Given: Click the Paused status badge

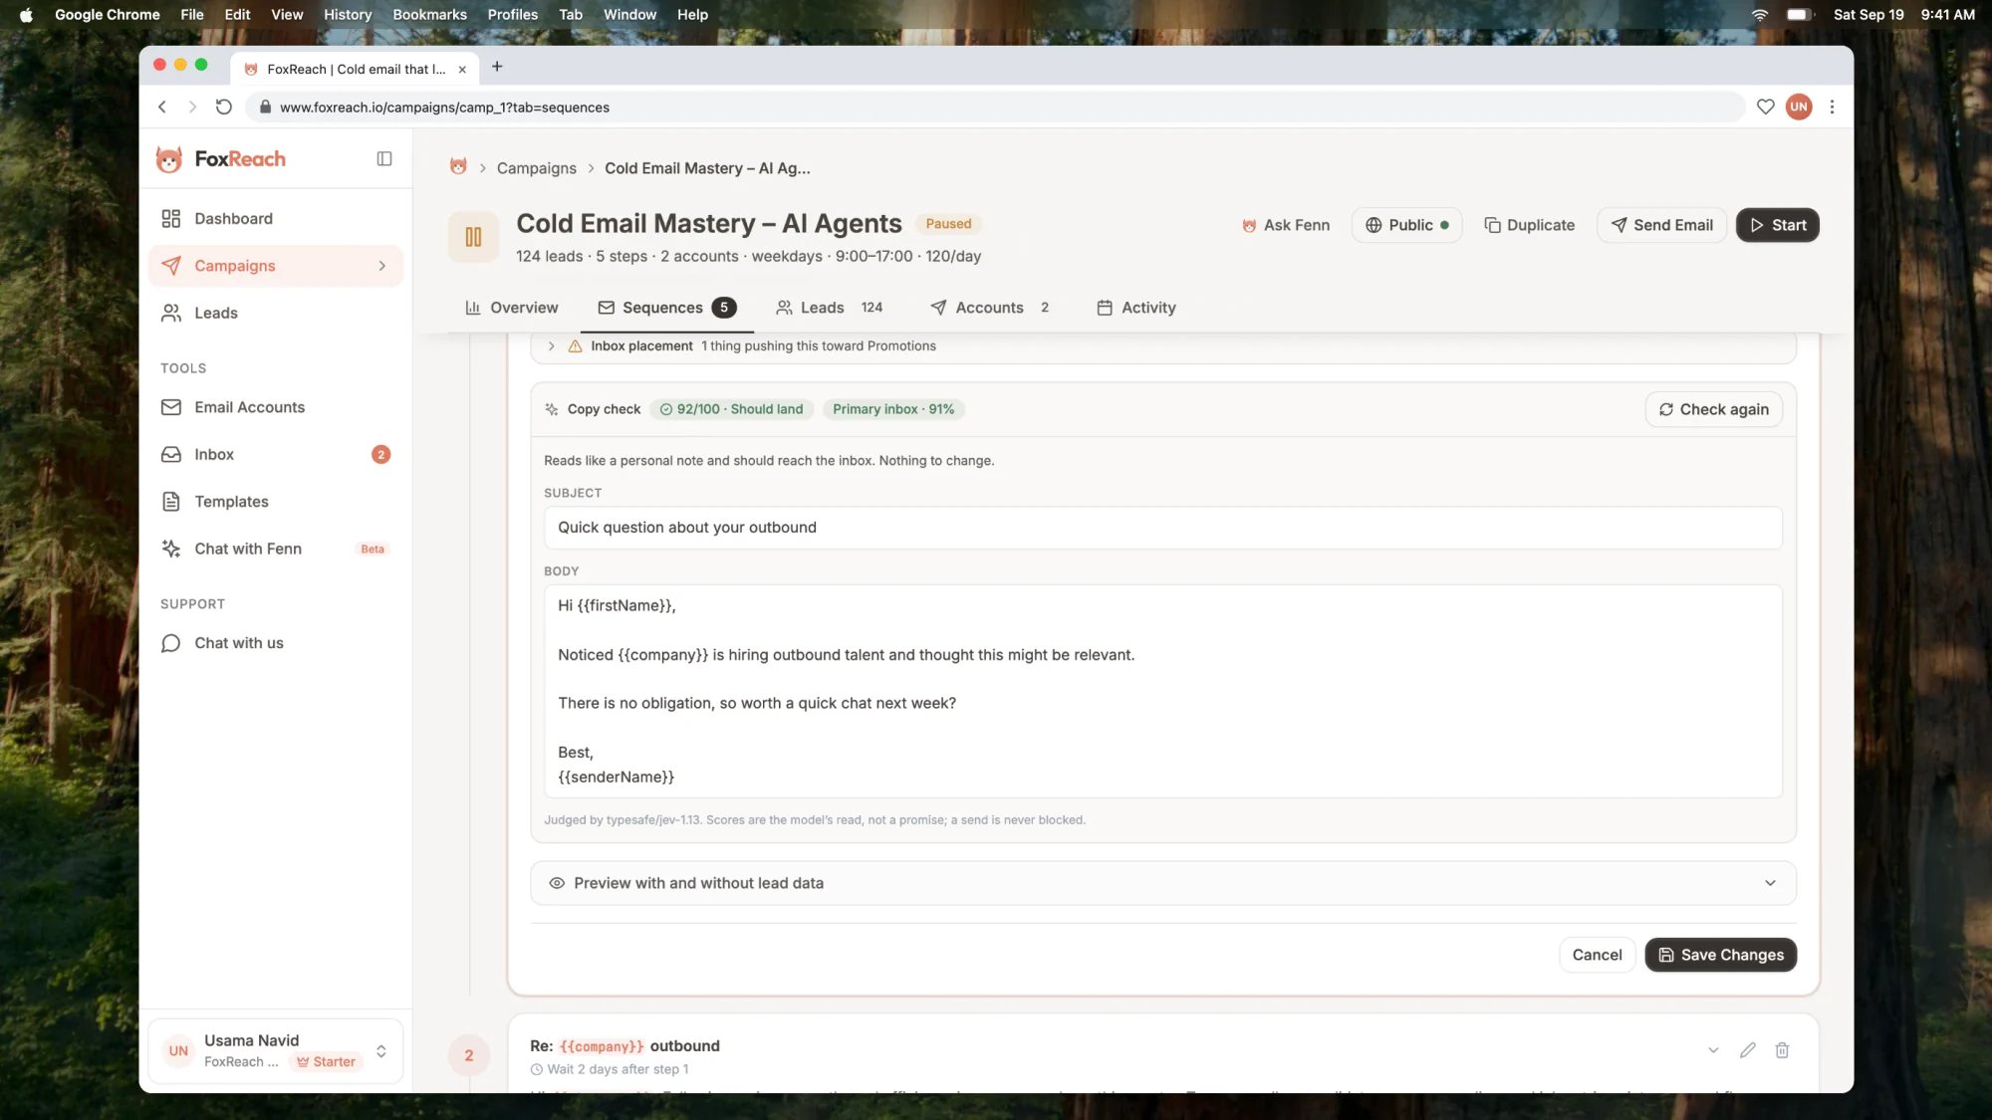Looking at the screenshot, I should 948,224.
